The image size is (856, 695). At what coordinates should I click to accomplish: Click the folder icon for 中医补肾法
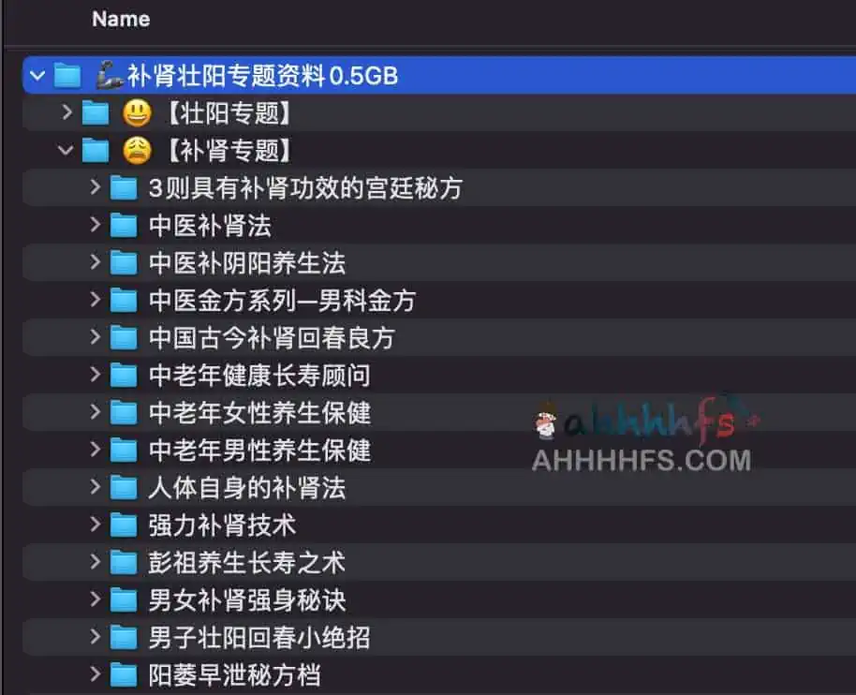click(x=124, y=226)
